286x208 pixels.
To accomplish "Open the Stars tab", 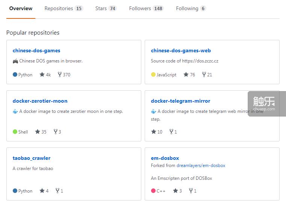I will click(x=106, y=8).
